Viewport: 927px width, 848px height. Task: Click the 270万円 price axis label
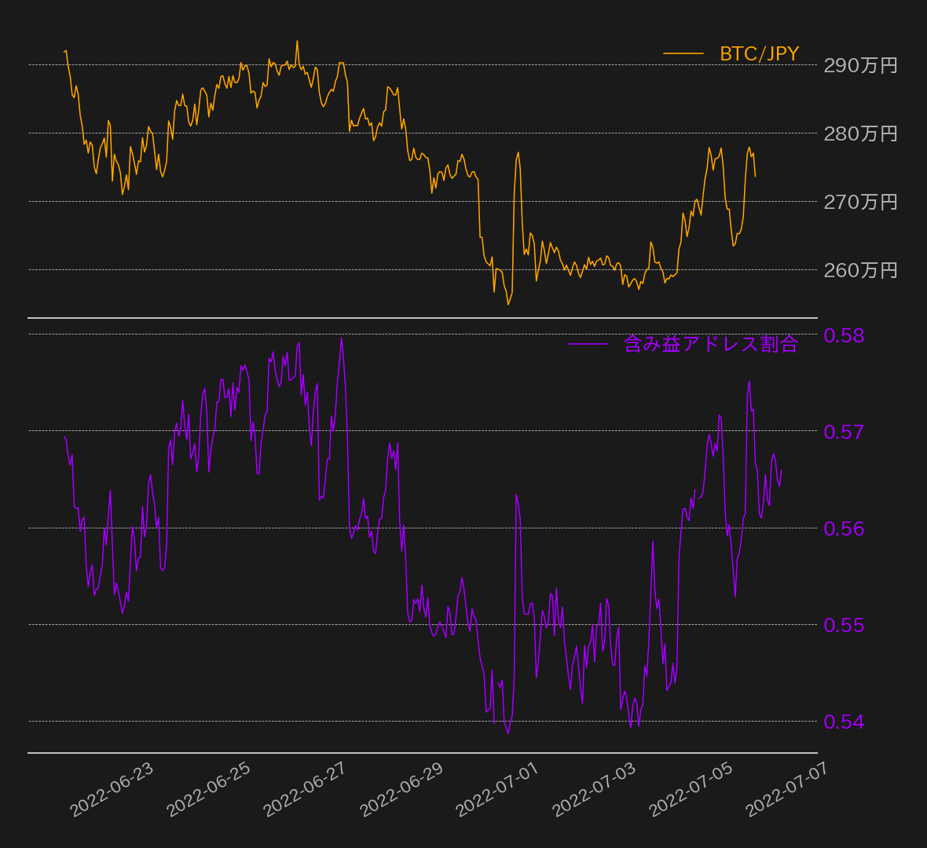click(860, 202)
